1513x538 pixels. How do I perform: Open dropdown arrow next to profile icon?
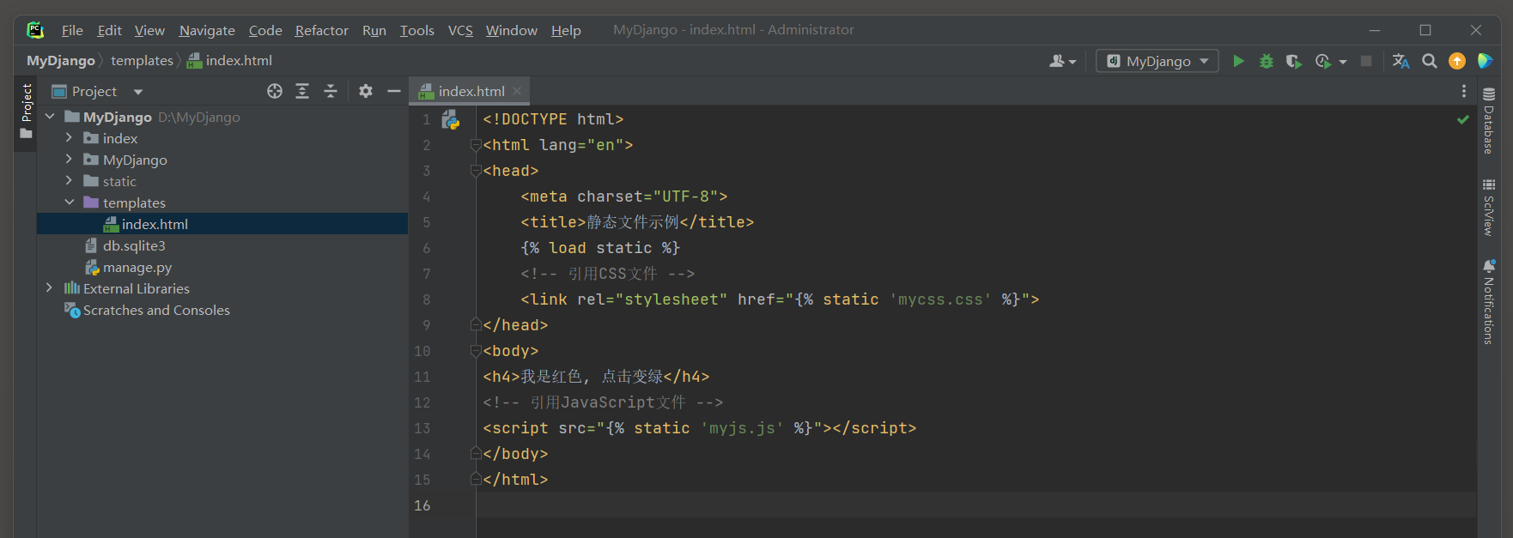1343,62
